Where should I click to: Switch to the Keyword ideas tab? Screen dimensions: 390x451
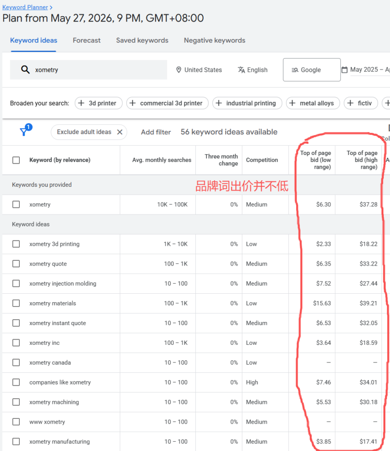coord(33,41)
